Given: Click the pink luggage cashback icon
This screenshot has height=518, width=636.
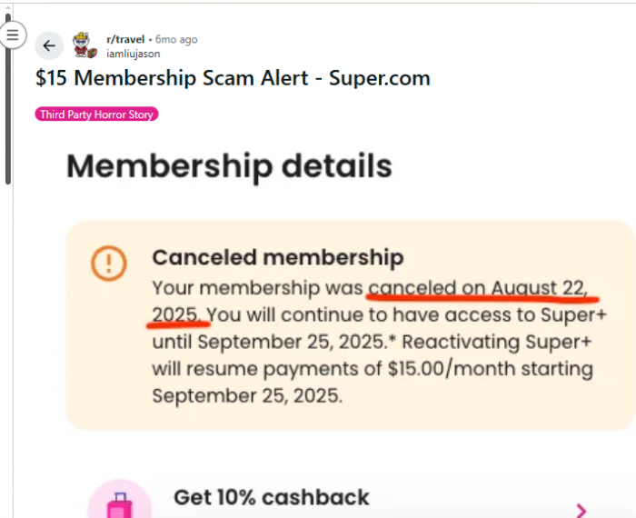Looking at the screenshot, I should tap(118, 506).
